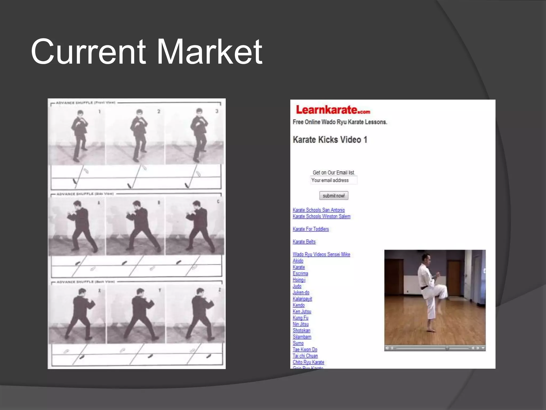
Task: Go to the Tae Kwon Do link
Action: 305,350
